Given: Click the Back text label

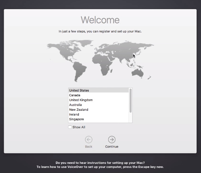Looking at the screenshot, I should [x=89, y=147].
